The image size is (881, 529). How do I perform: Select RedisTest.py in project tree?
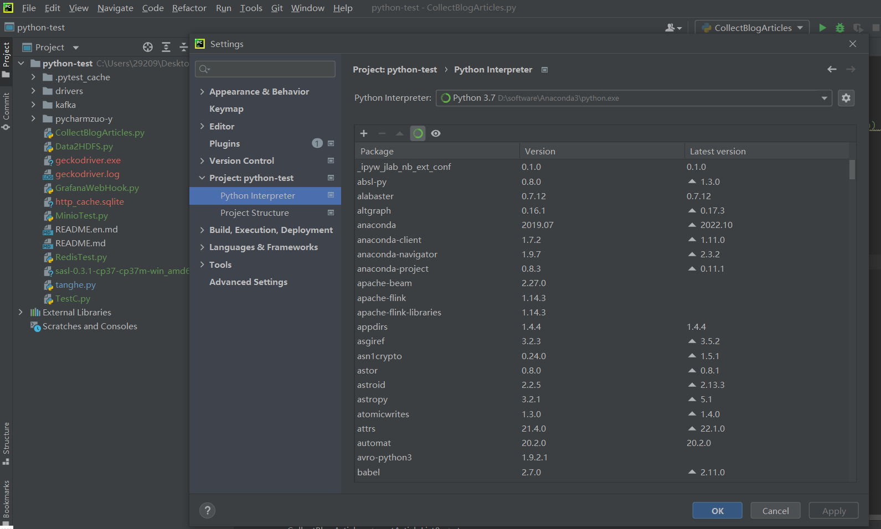pyautogui.click(x=81, y=257)
